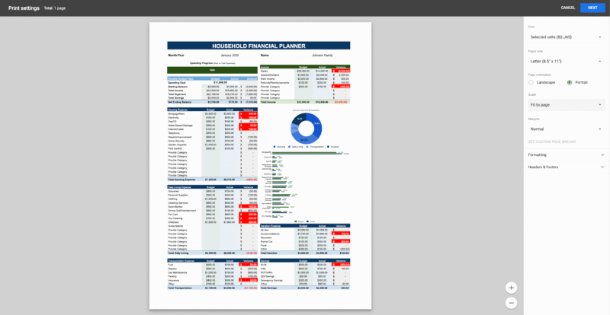Image resolution: width=610 pixels, height=315 pixels.
Task: Click the Groceries row label
Action: 173,191
